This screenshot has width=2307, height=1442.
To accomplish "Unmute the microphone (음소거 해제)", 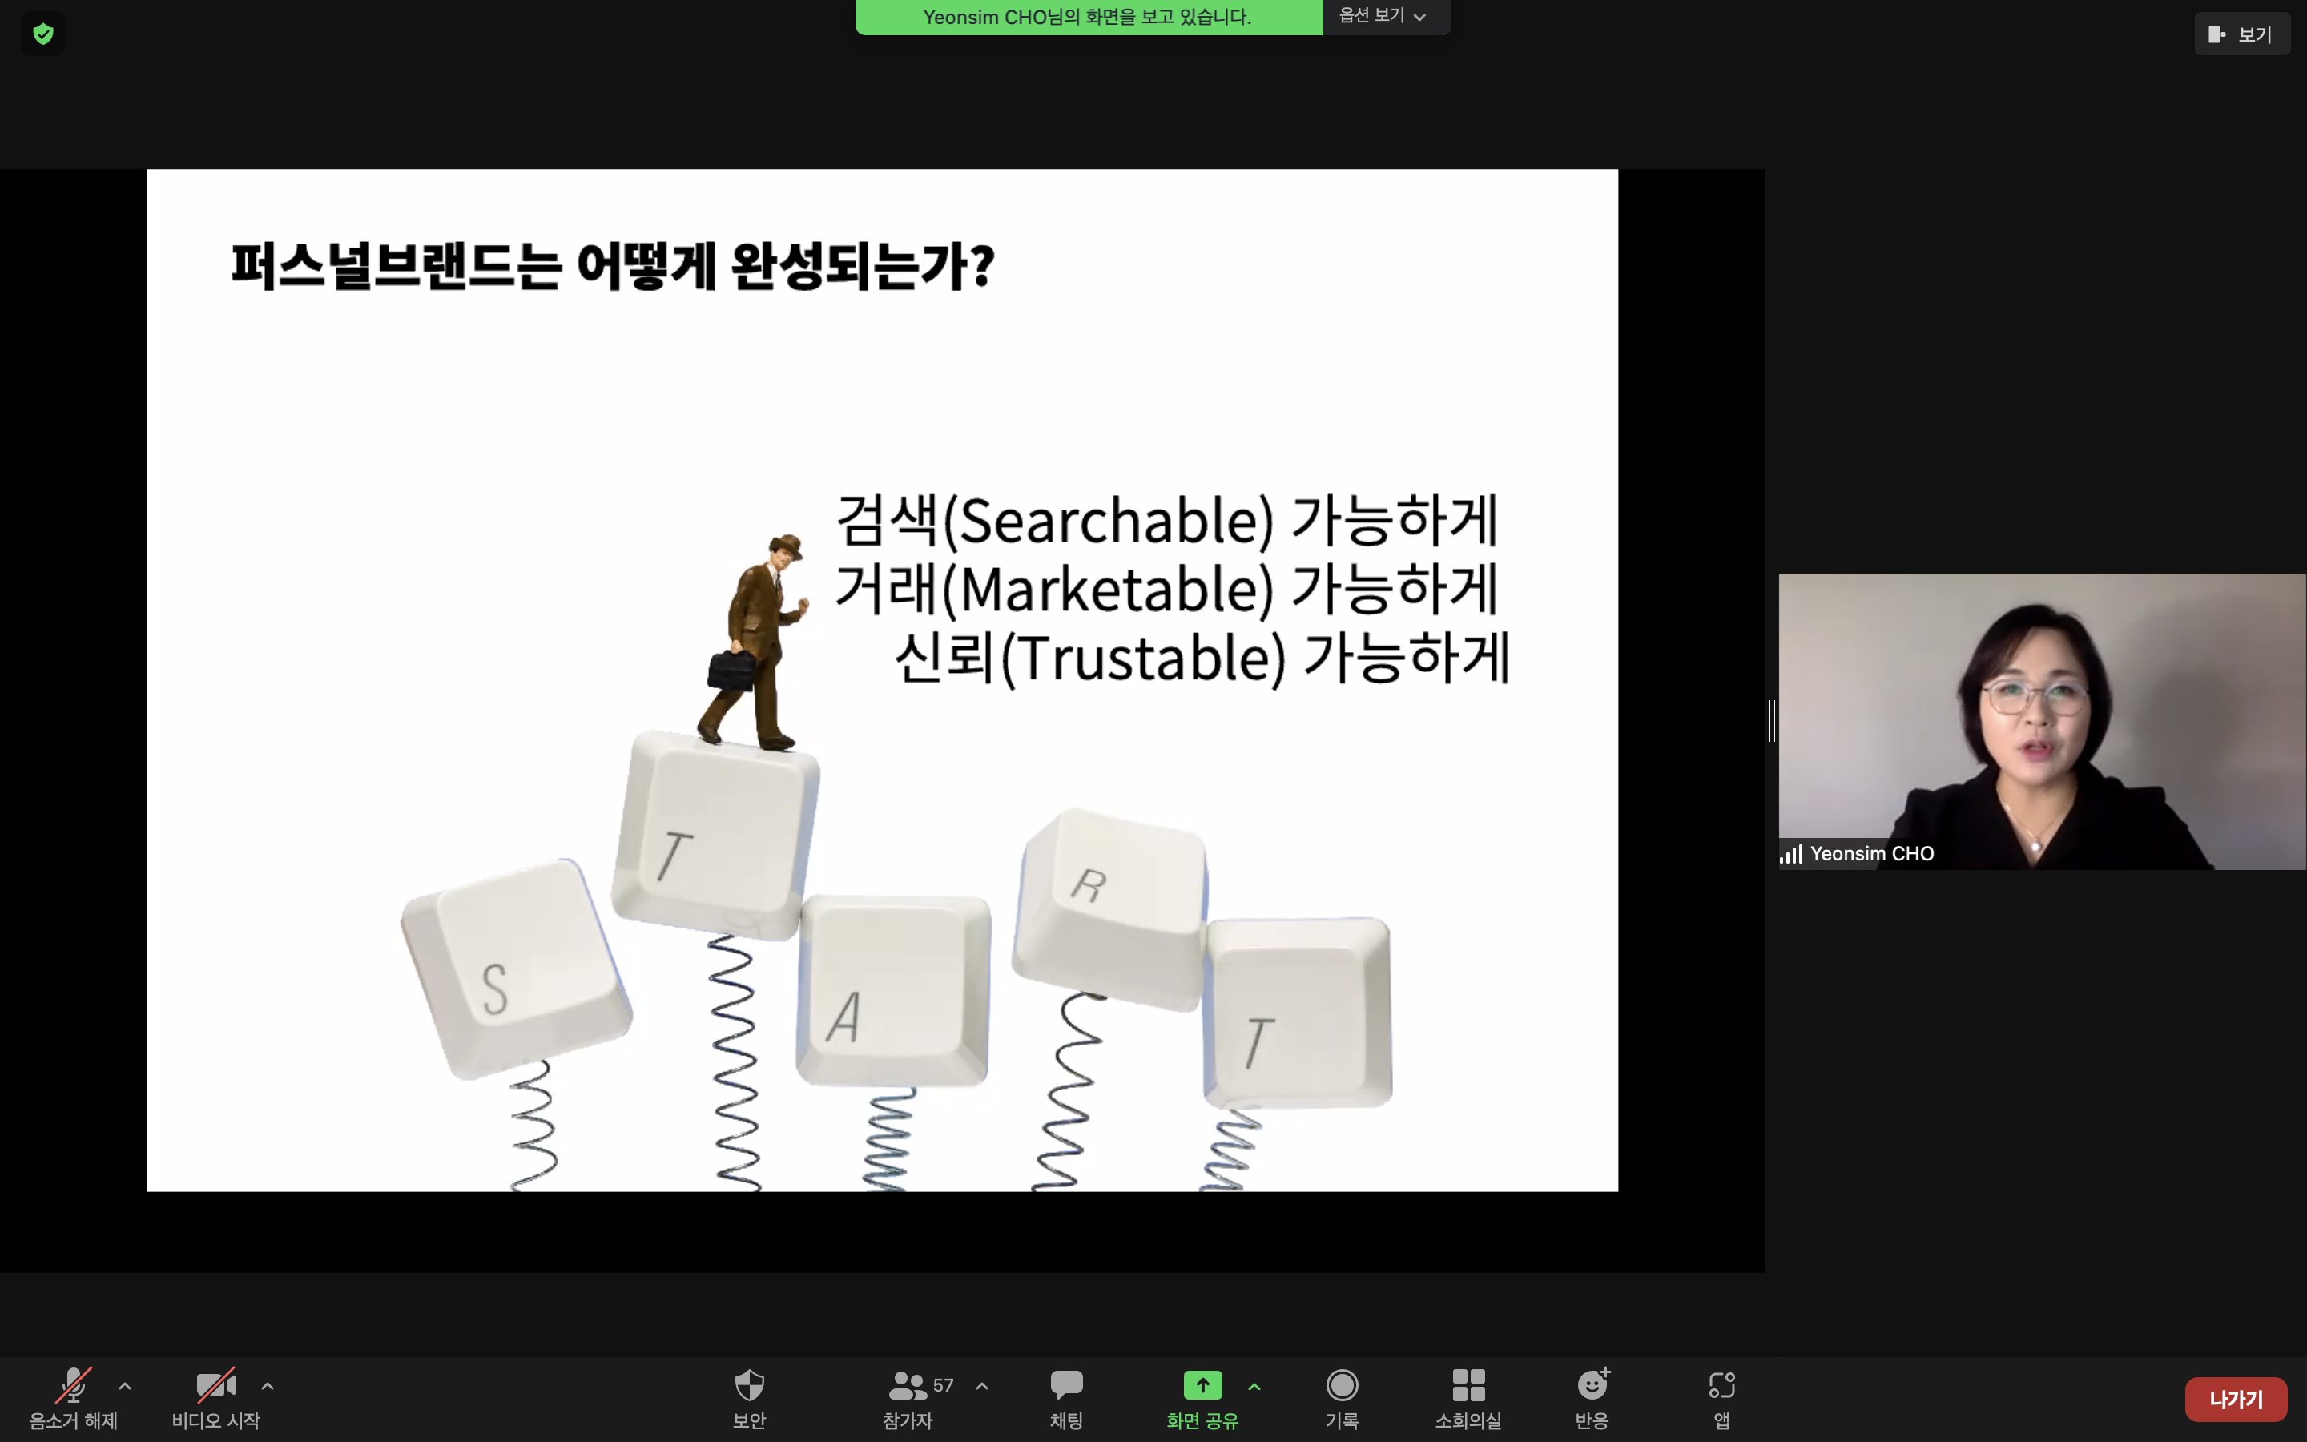I will (74, 1386).
